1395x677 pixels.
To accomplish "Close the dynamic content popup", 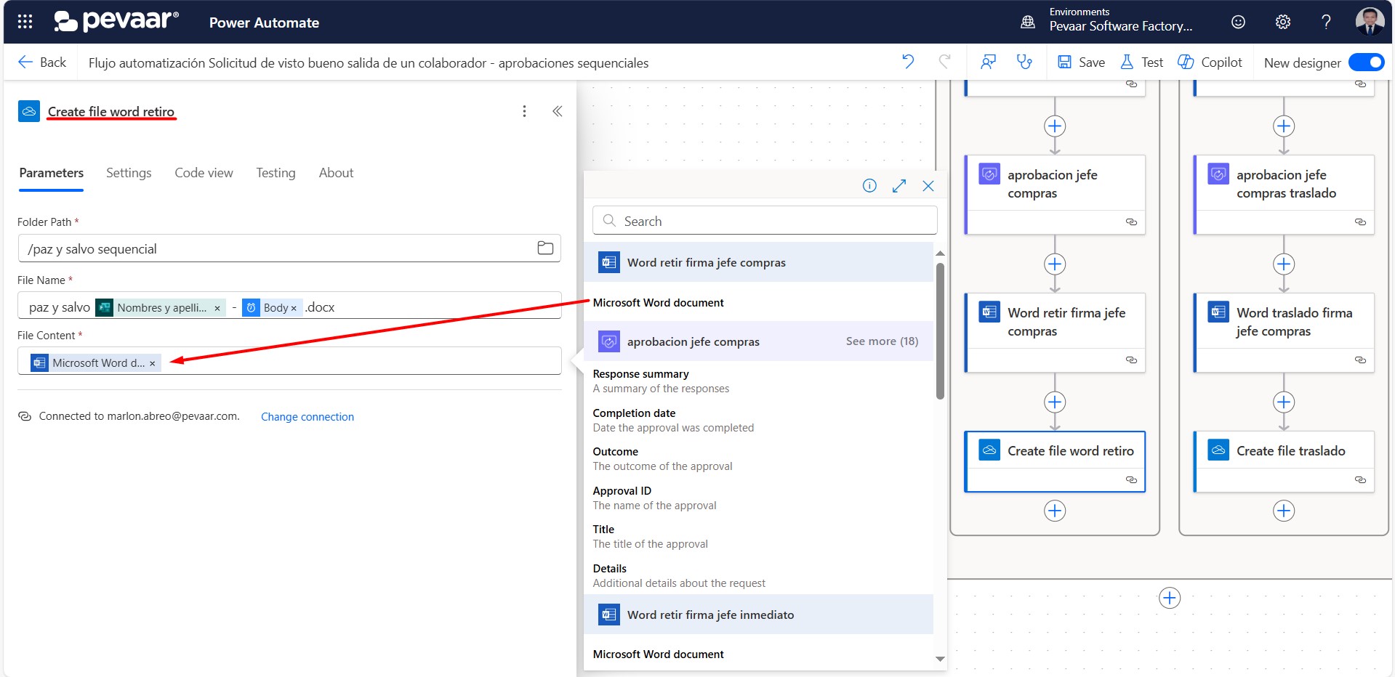I will click(x=928, y=186).
